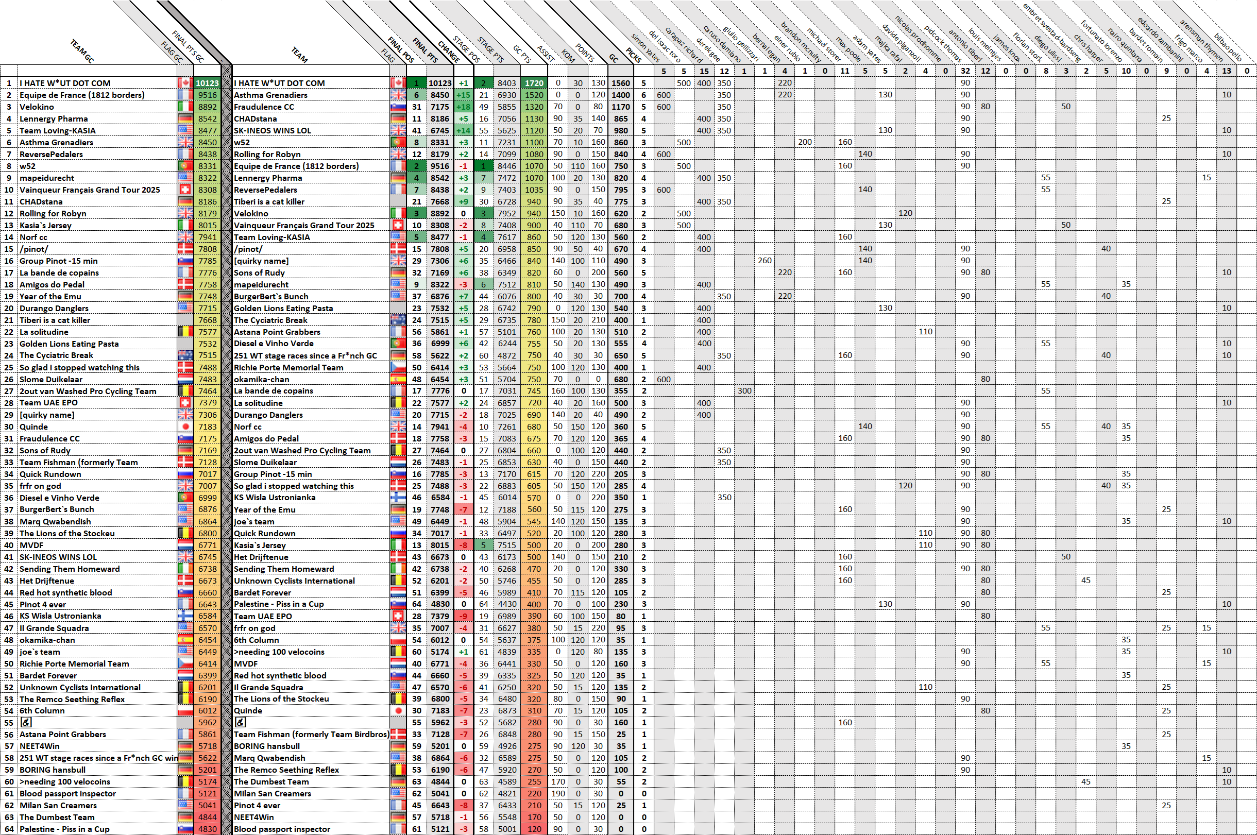
Task: Select the FINAL PTS GC diagonal header
Action: [188, 47]
